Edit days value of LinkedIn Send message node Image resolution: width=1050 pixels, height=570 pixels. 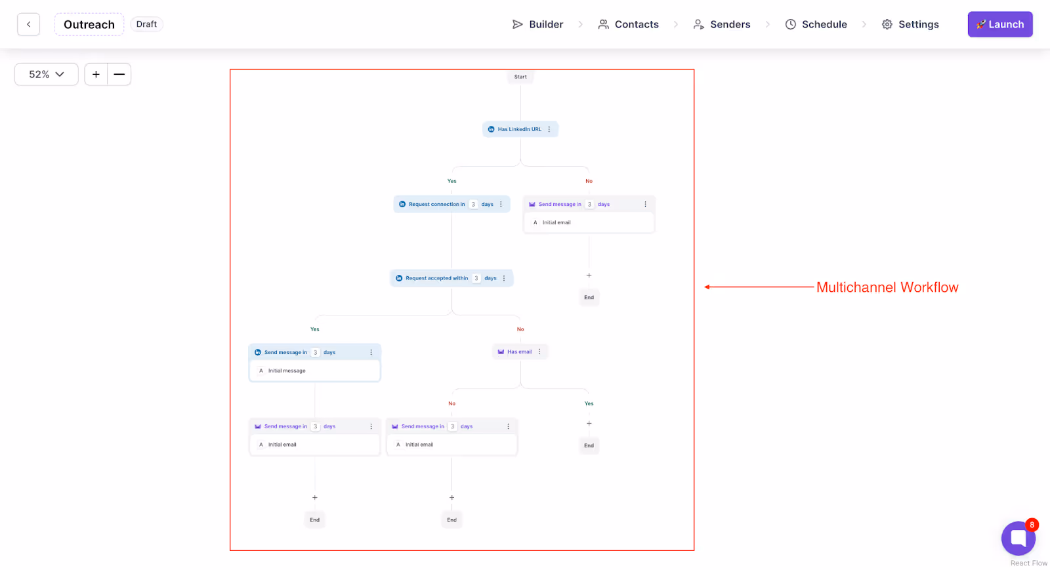pos(315,352)
